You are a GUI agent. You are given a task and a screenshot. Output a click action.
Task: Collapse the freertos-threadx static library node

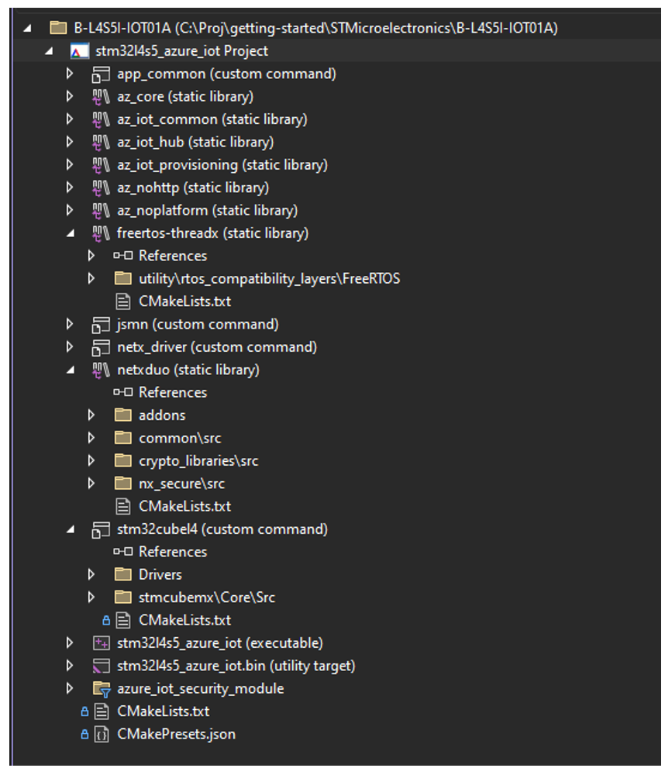point(70,233)
